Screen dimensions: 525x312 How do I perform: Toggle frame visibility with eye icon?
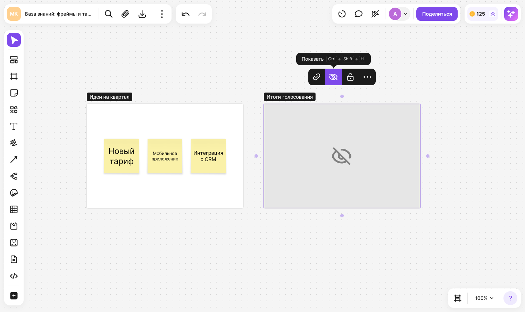pyautogui.click(x=333, y=77)
